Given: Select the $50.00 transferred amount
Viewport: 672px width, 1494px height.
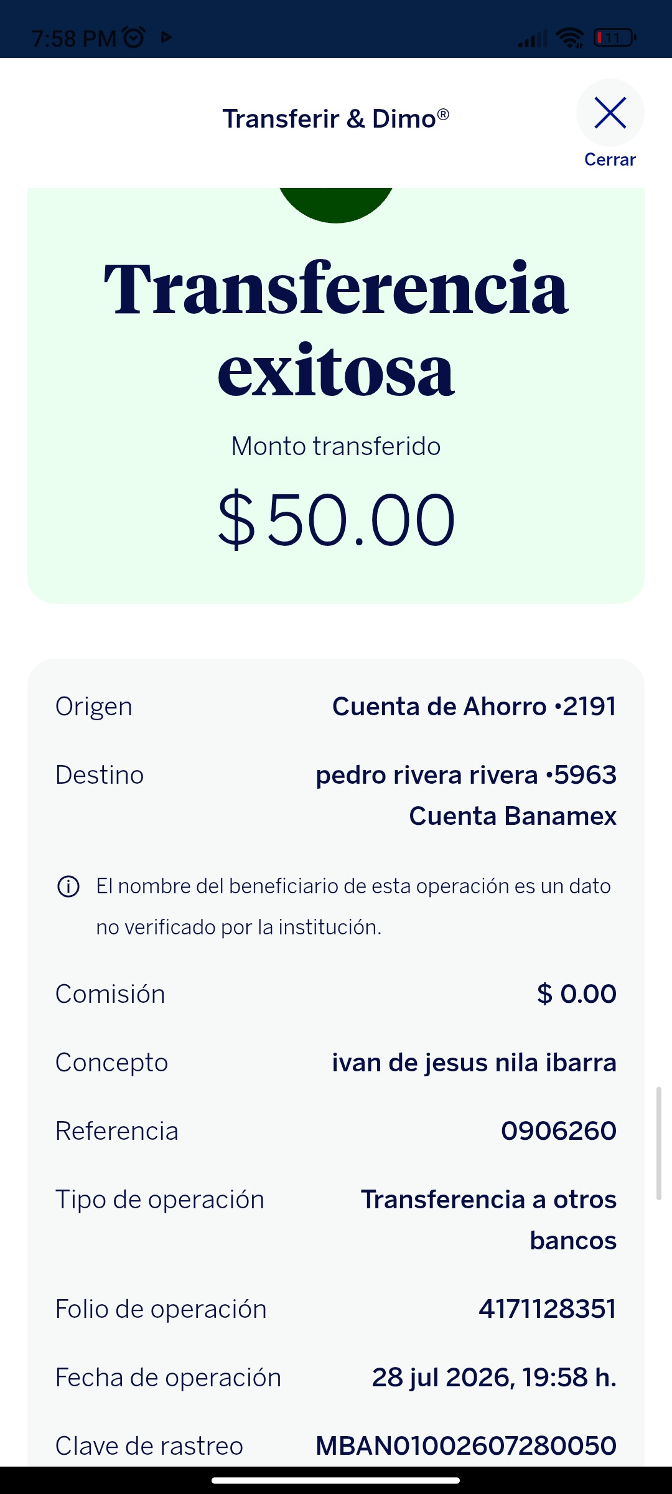Looking at the screenshot, I should click(336, 519).
